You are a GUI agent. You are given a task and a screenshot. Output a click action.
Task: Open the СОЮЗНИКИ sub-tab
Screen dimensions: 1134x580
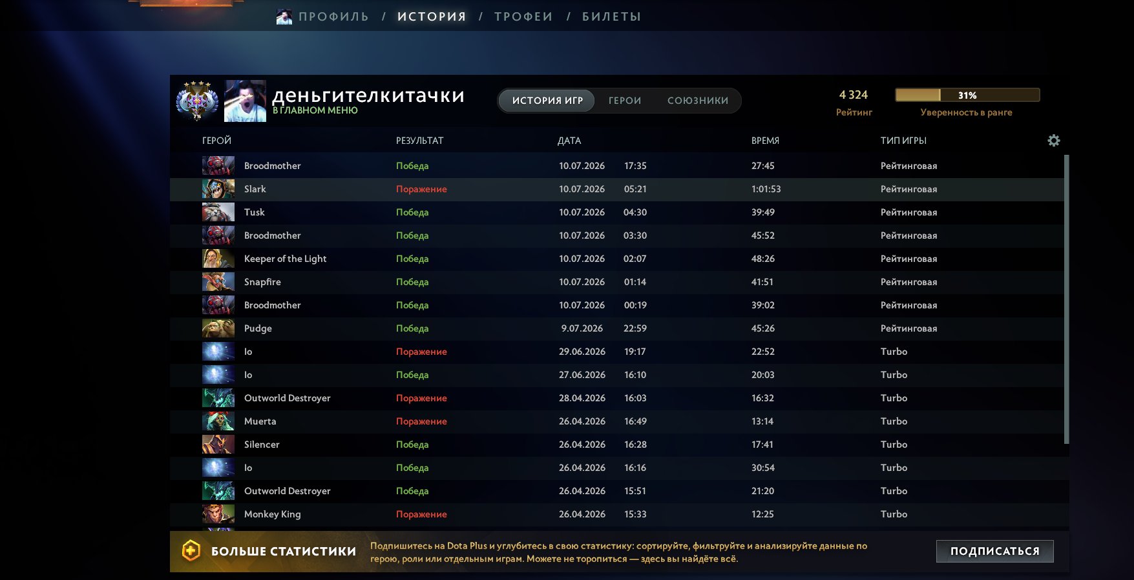pyautogui.click(x=698, y=101)
